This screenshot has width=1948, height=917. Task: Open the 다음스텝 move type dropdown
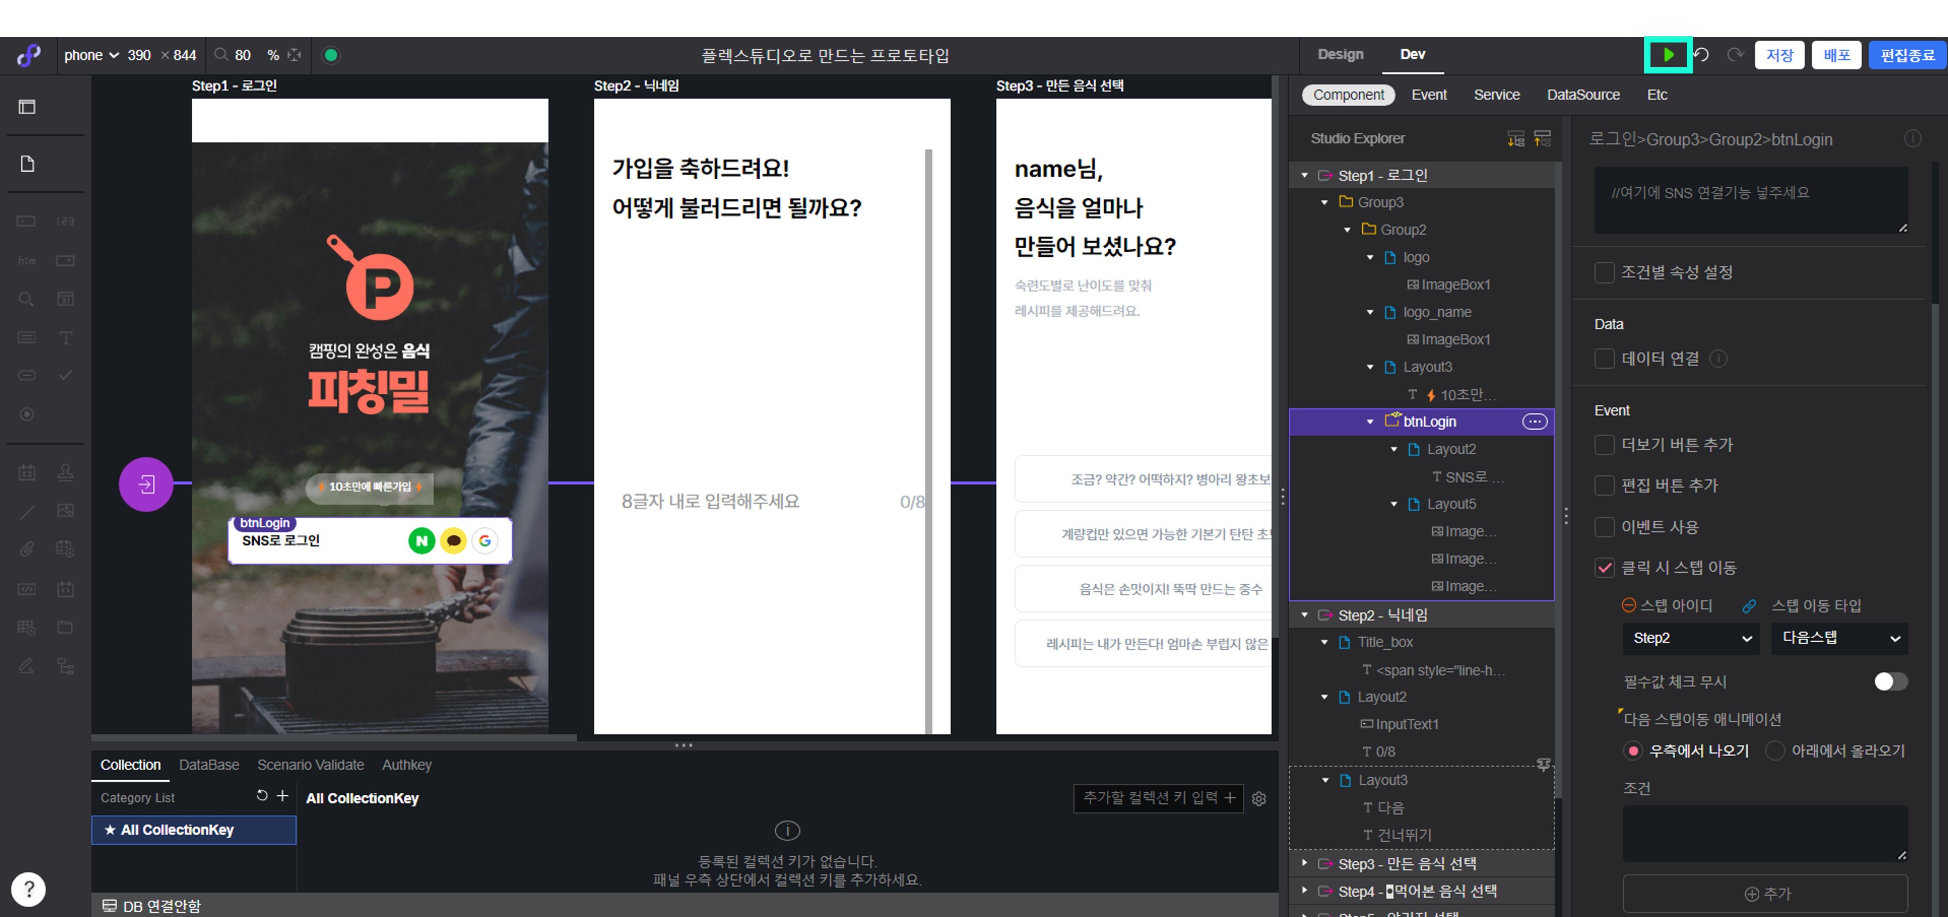pyautogui.click(x=1839, y=638)
